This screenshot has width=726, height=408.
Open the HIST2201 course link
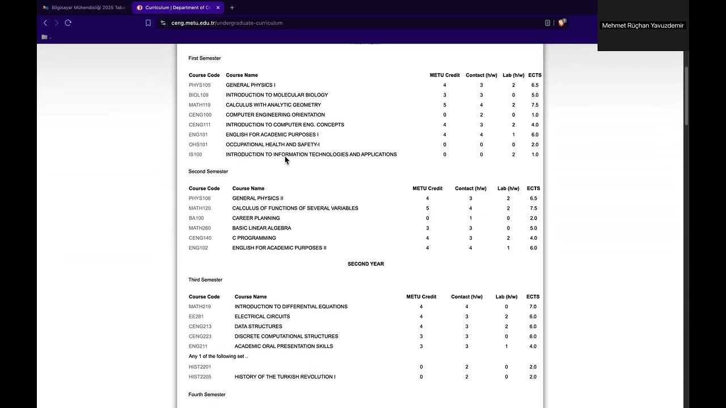point(200,367)
